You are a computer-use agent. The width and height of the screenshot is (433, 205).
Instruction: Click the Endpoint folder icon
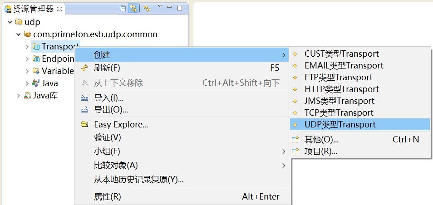[36, 59]
